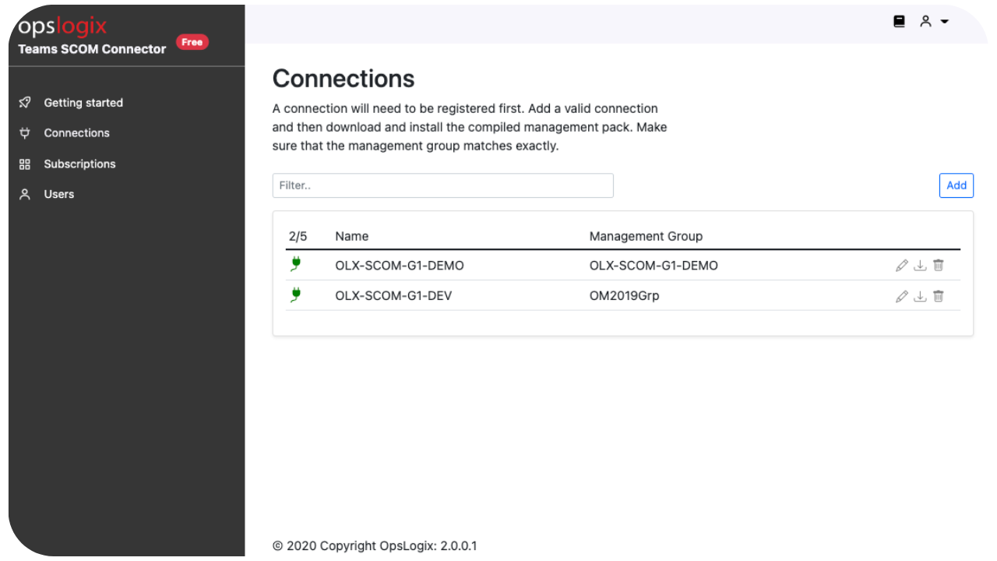Download the management pack for OLX-SCOM-G1-DEMO
997x561 pixels.
[x=920, y=266]
